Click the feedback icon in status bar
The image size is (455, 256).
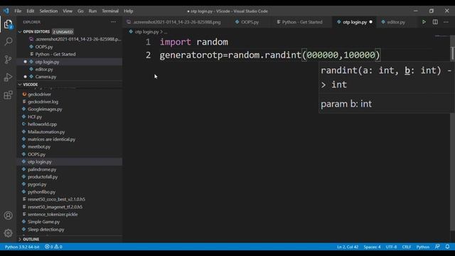tap(437, 247)
